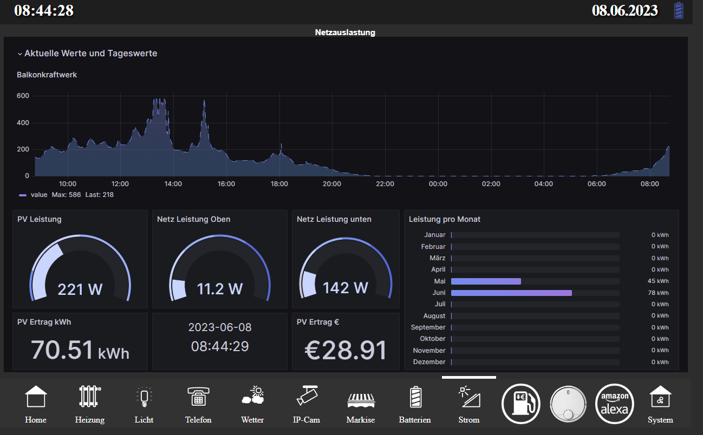Click the Leistung pro Monat panel title

[445, 219]
